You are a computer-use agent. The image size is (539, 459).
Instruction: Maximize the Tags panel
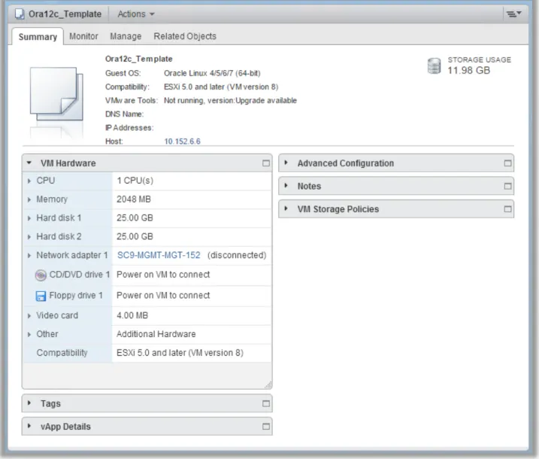click(x=265, y=403)
